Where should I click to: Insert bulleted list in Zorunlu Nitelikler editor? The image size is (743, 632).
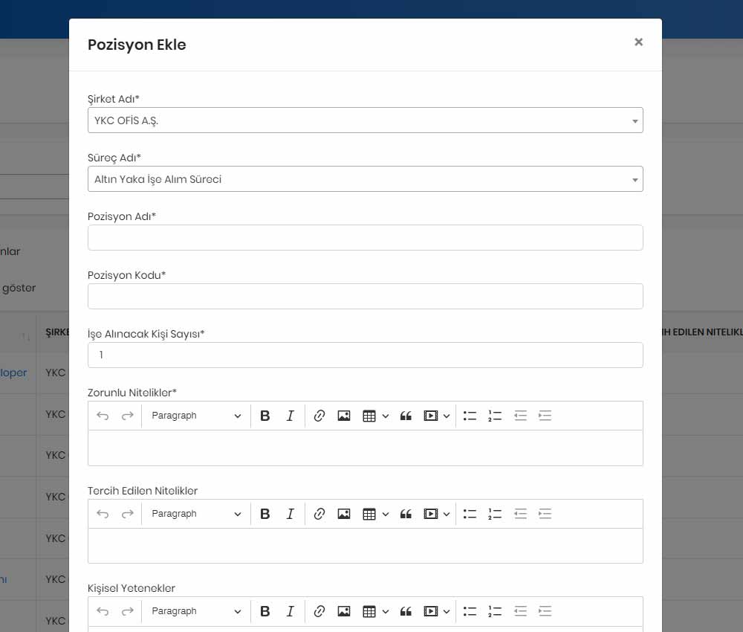point(470,416)
